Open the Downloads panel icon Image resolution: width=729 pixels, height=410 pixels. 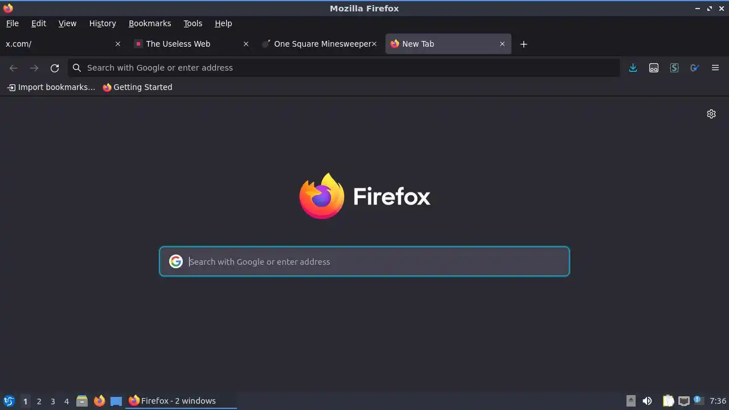[633, 68]
